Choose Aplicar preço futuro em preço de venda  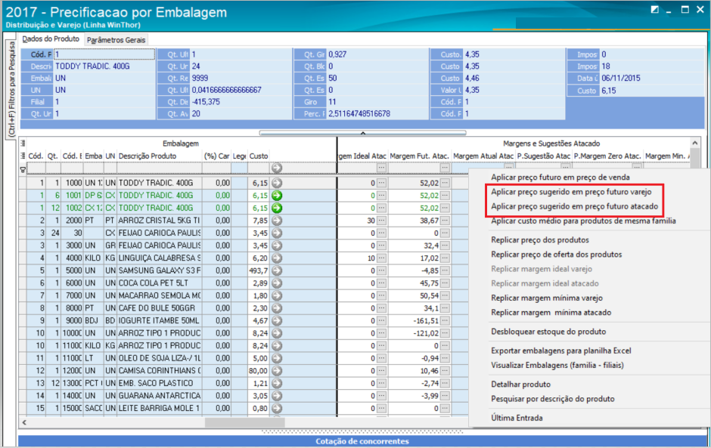click(x=560, y=177)
